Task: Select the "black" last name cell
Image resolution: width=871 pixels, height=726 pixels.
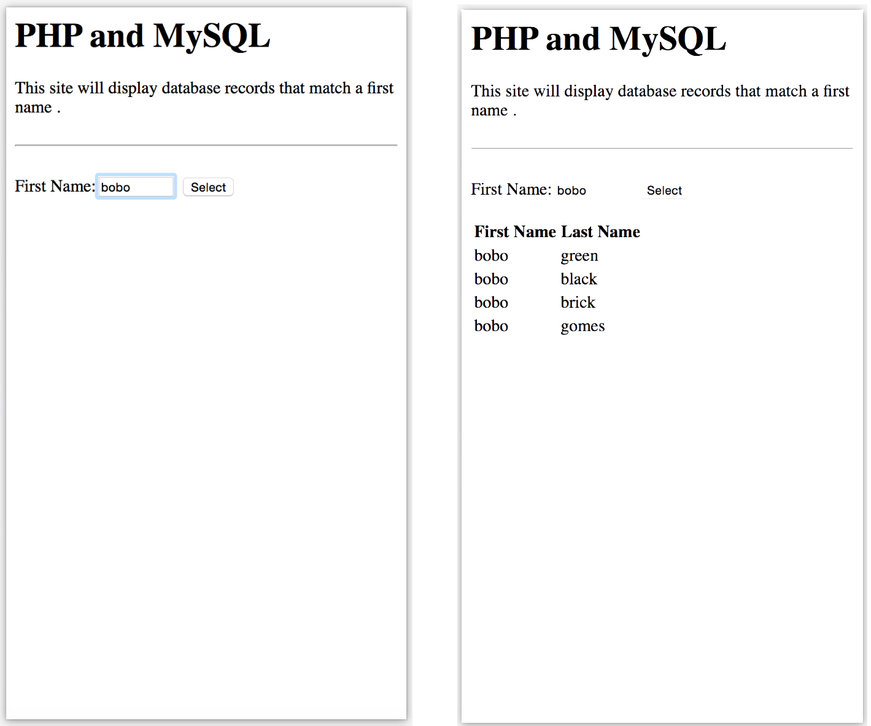Action: [x=578, y=279]
